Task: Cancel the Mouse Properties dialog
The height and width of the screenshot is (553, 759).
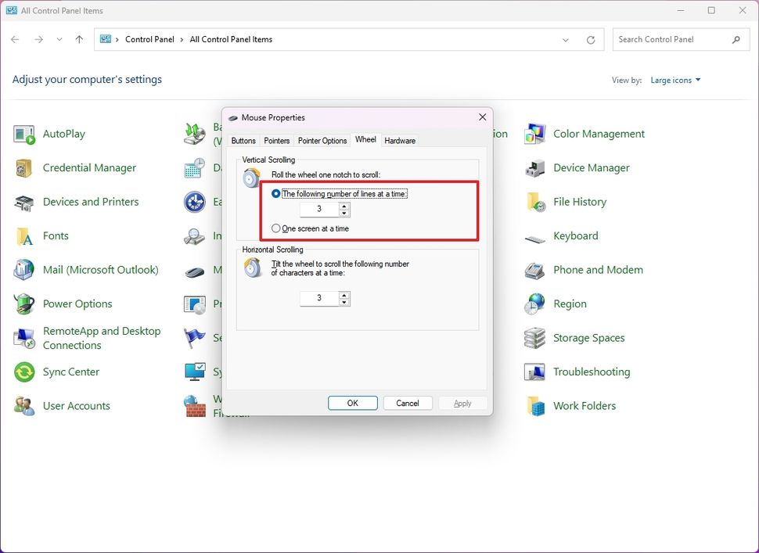Action: pos(408,403)
